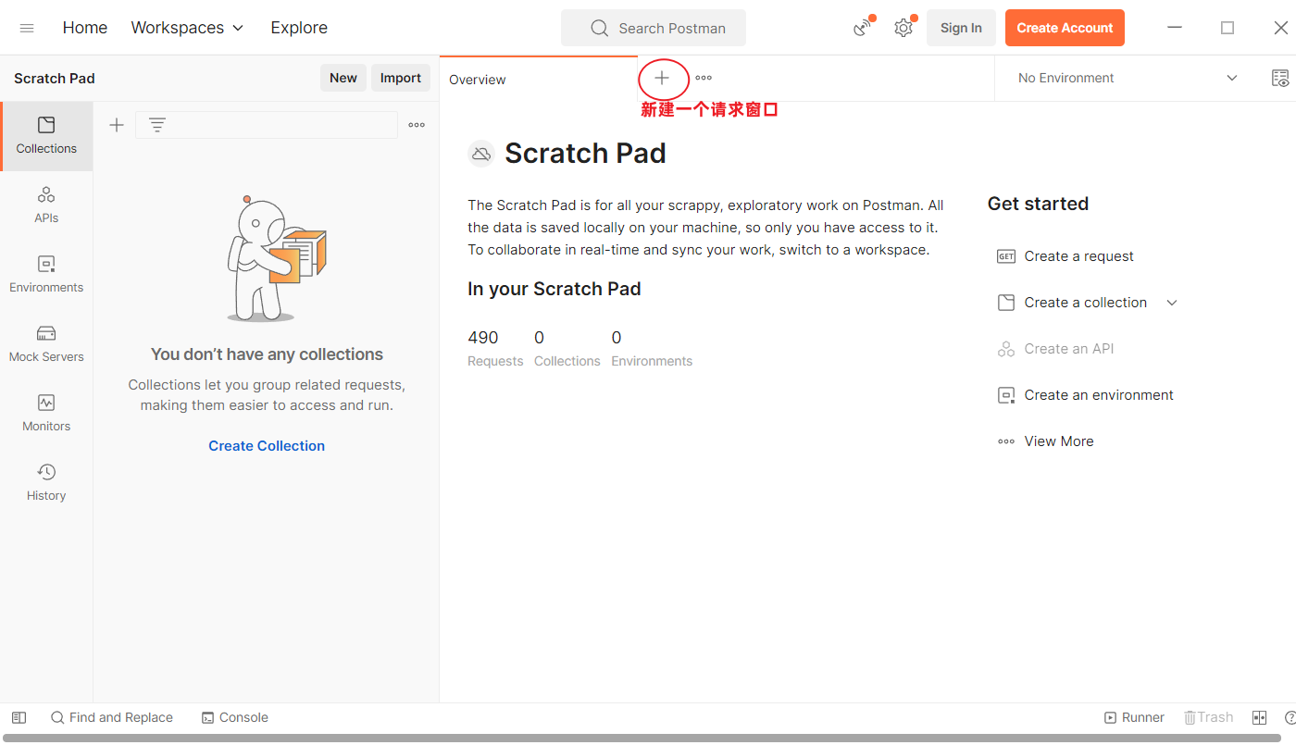Open the hamburger menu icon
Viewport: 1296px width, 745px height.
(x=27, y=28)
